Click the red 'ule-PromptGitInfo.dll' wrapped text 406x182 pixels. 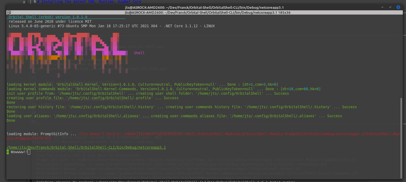pyautogui.click(x=29, y=138)
